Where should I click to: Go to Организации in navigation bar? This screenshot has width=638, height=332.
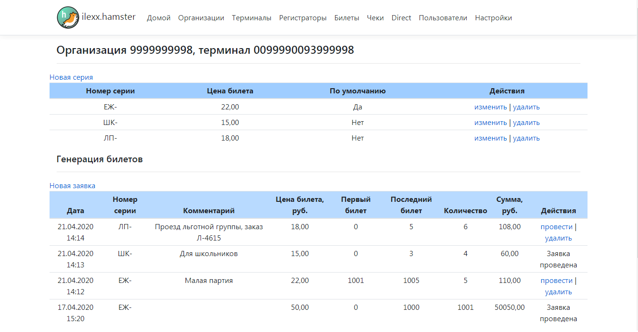pos(201,18)
